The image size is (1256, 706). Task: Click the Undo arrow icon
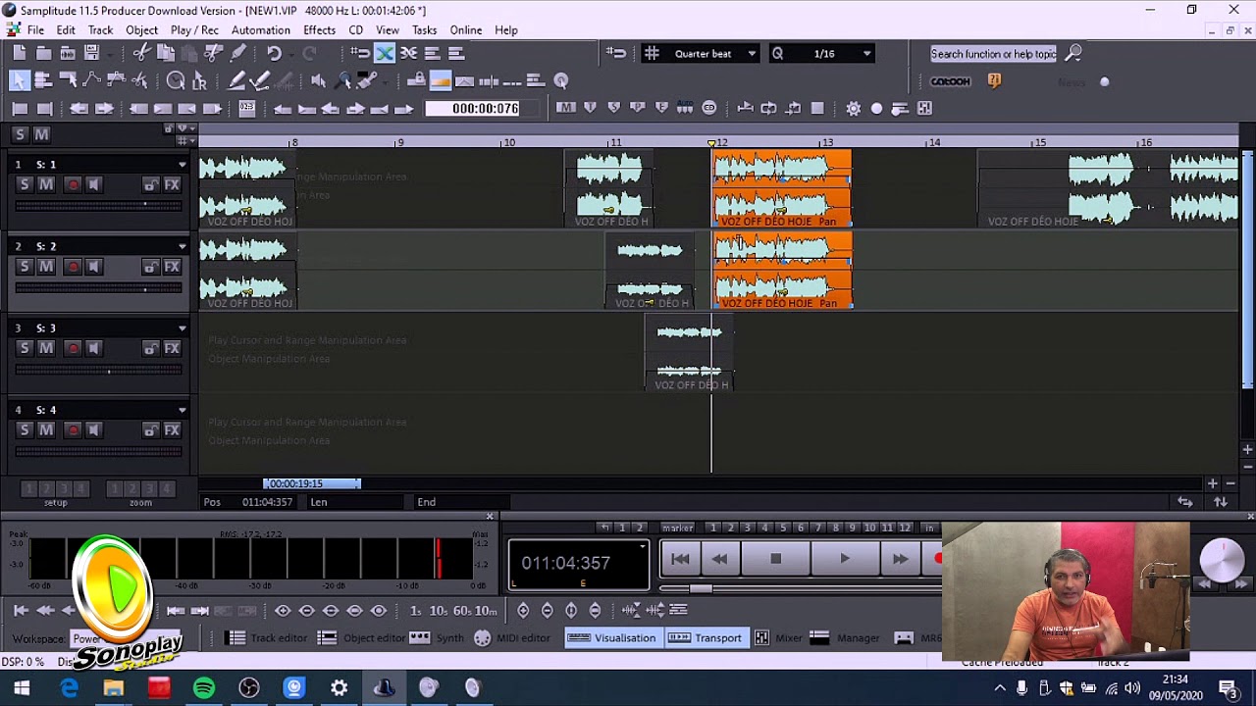(x=274, y=53)
